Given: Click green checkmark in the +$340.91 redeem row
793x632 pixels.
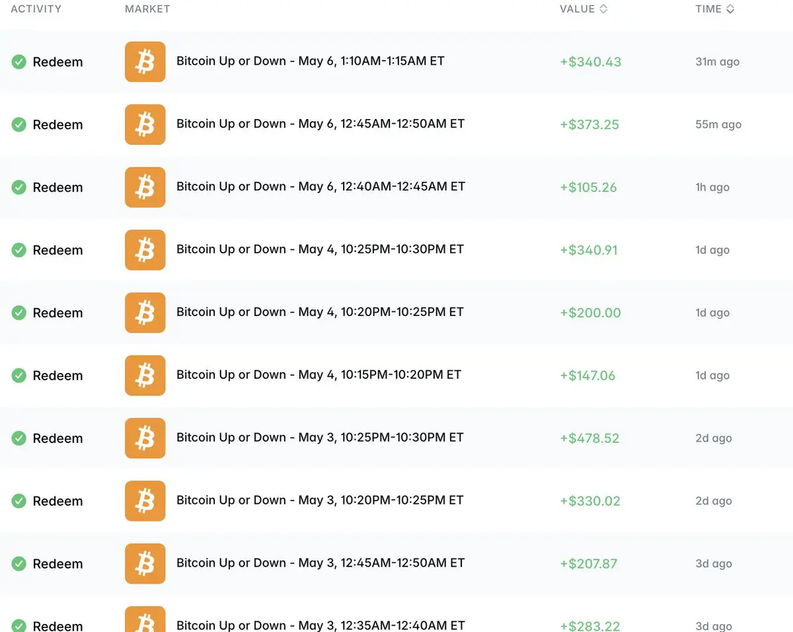Looking at the screenshot, I should pyautogui.click(x=19, y=250).
